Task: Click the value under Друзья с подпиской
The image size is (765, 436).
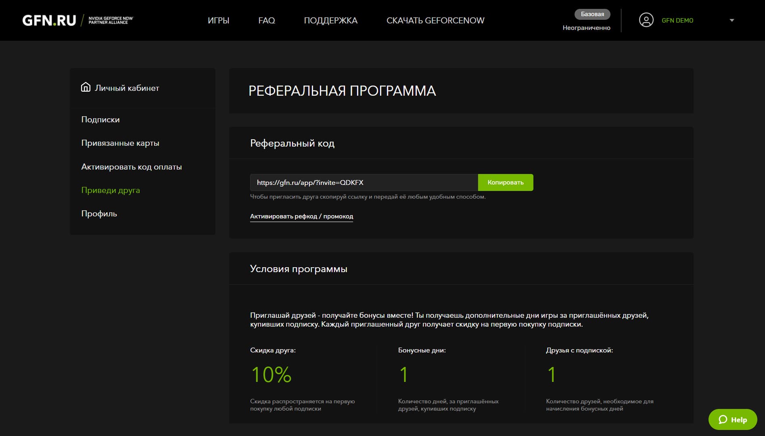Action: [552, 375]
